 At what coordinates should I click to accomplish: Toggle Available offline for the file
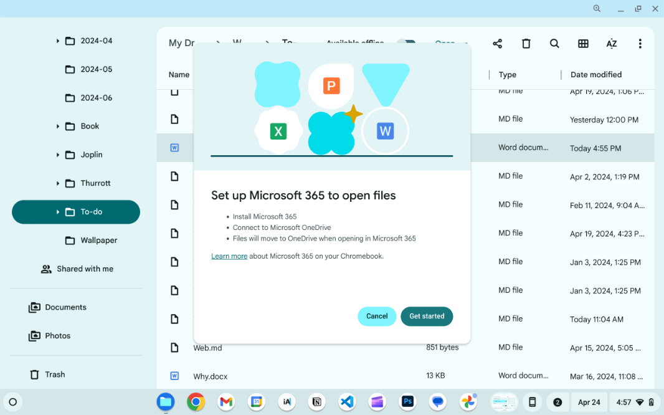[x=406, y=44]
